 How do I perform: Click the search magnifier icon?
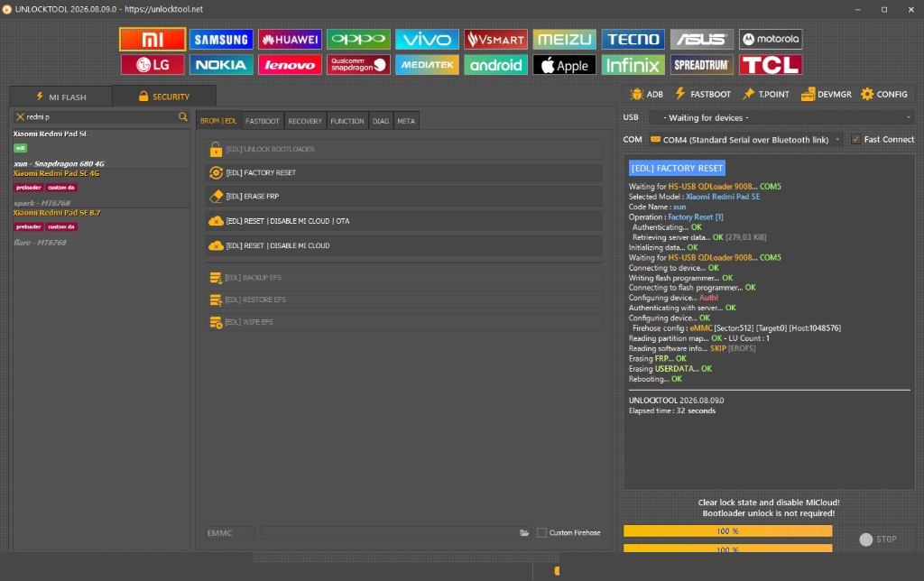coord(183,116)
